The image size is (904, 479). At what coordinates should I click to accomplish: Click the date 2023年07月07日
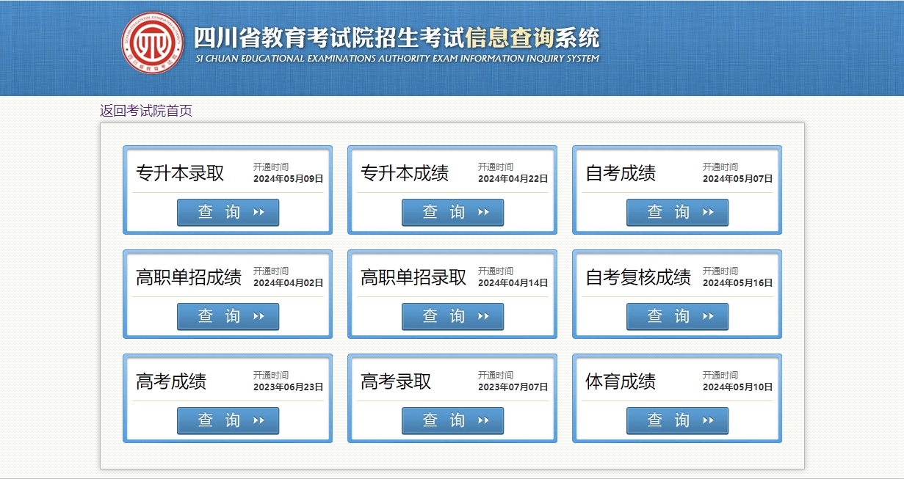513,387
